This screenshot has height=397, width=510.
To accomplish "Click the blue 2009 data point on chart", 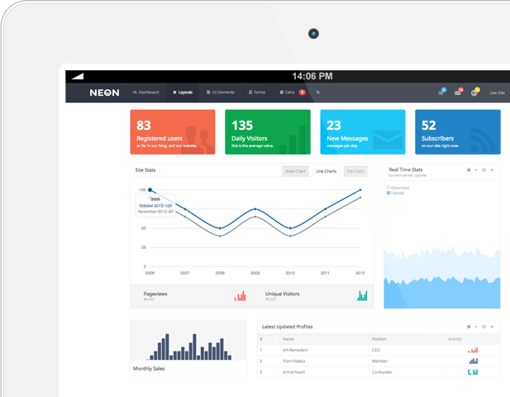I will point(255,209).
